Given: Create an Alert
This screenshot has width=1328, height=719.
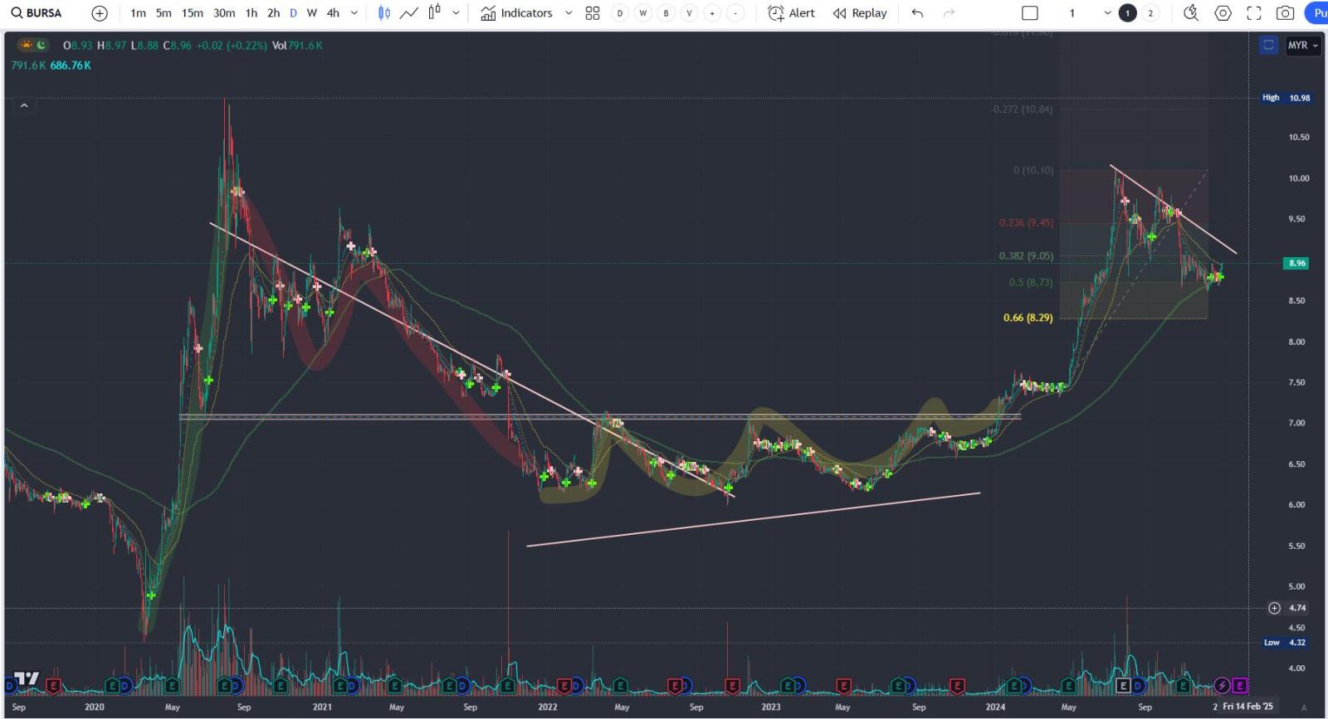Looking at the screenshot, I should click(x=791, y=13).
